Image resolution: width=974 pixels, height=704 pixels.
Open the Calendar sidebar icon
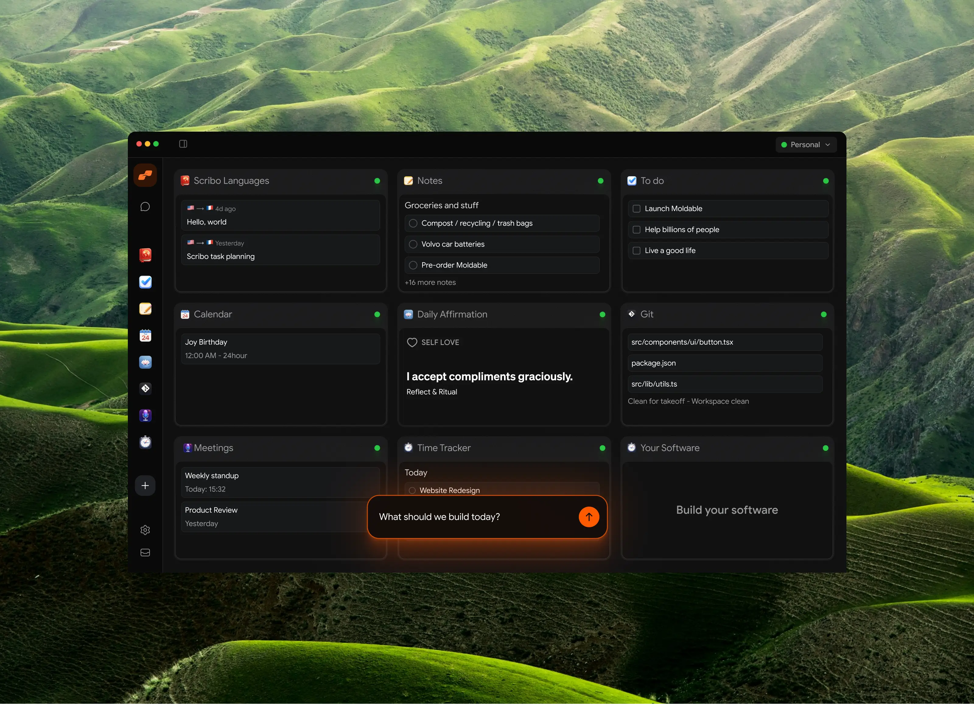[x=145, y=336]
